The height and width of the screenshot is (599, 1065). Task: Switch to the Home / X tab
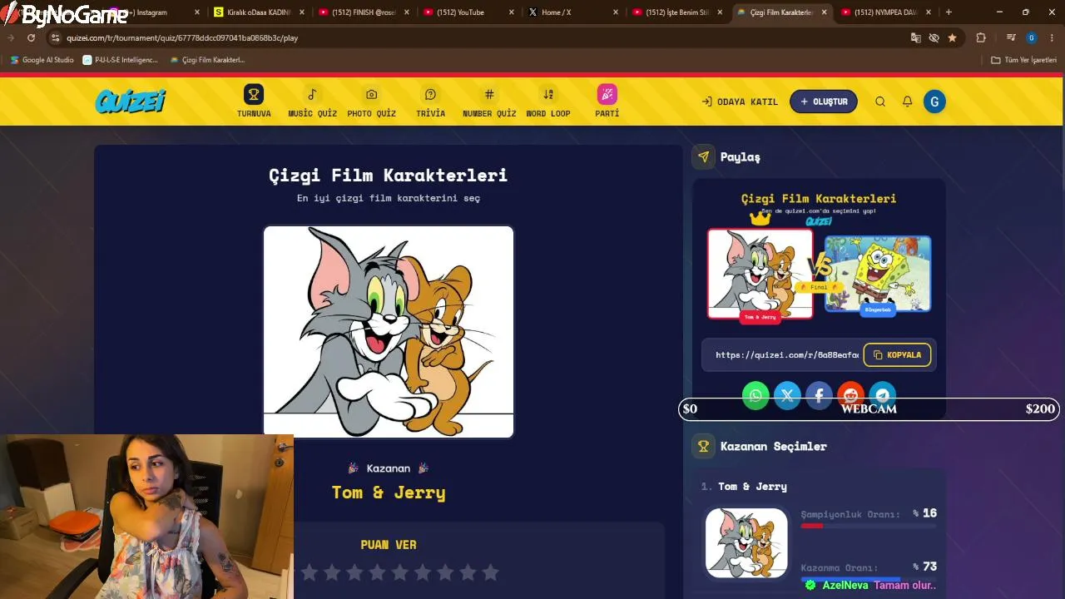click(x=572, y=12)
